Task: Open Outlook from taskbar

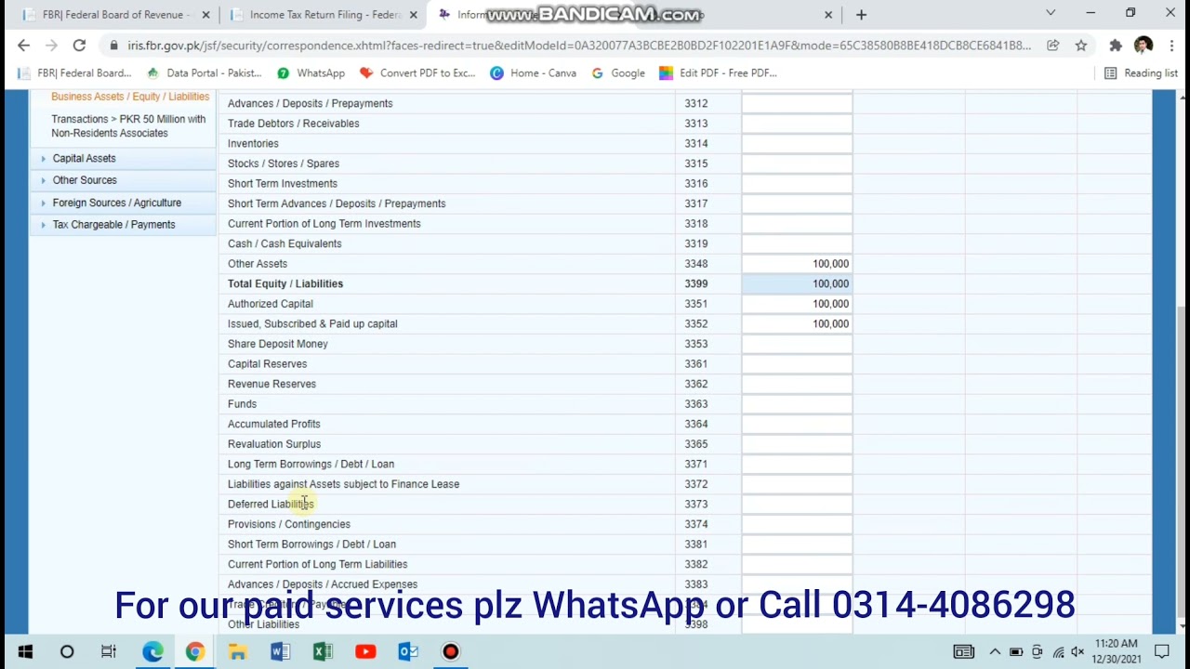Action: (408, 652)
